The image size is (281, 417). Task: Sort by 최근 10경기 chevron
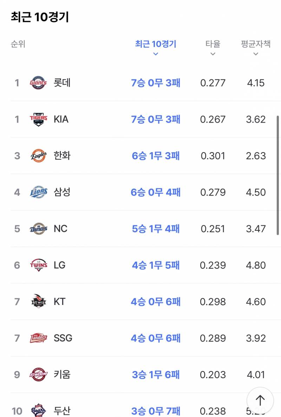[156, 54]
